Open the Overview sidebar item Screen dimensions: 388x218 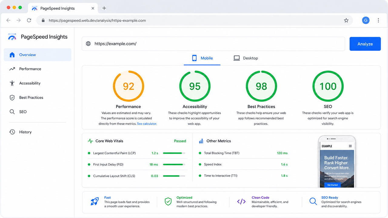pyautogui.click(x=38, y=55)
